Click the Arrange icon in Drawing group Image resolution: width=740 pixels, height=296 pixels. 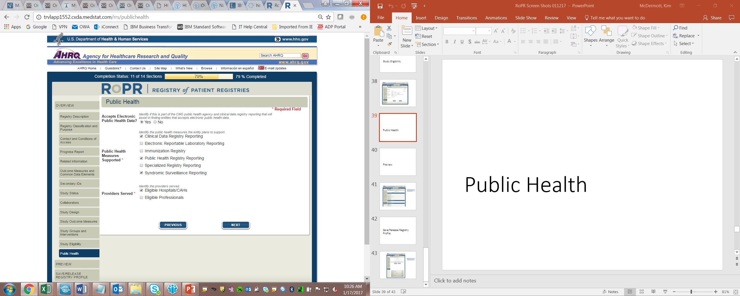click(606, 32)
